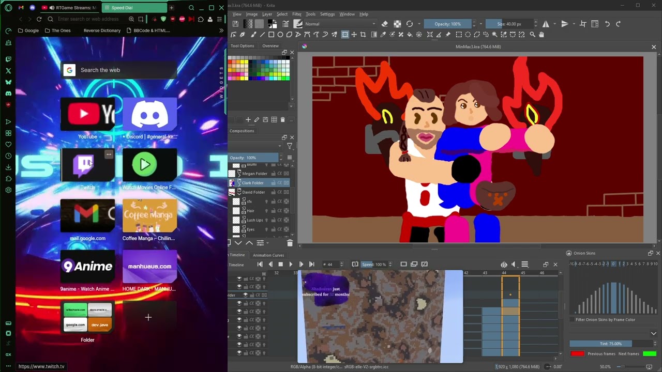
Task: Move layer down with down chevron
Action: tap(238, 243)
